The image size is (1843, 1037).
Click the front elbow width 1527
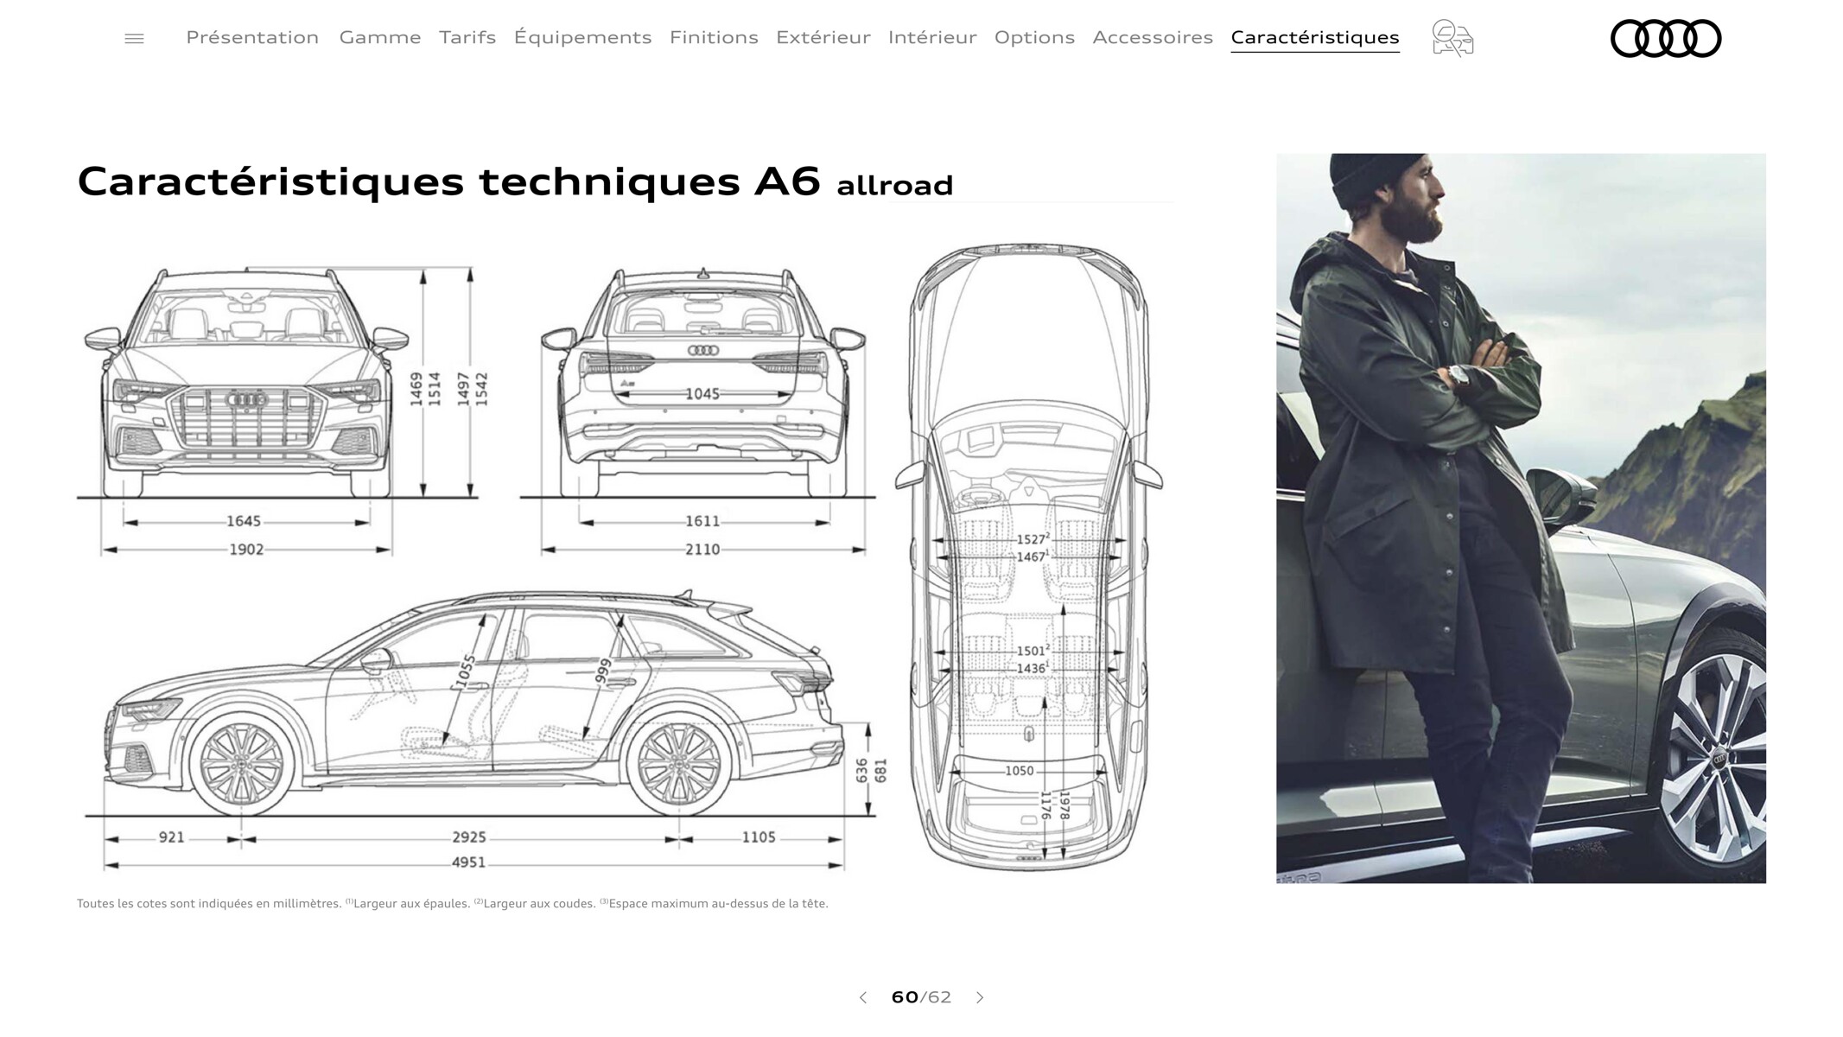tap(1033, 539)
